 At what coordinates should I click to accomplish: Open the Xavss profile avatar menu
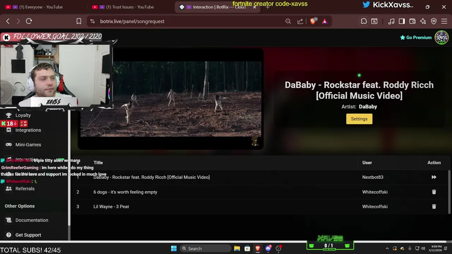tap(441, 37)
